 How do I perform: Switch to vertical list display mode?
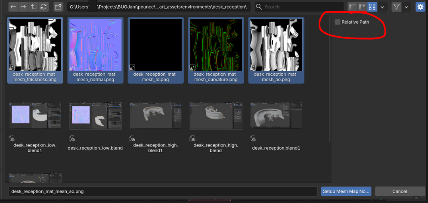353,7
